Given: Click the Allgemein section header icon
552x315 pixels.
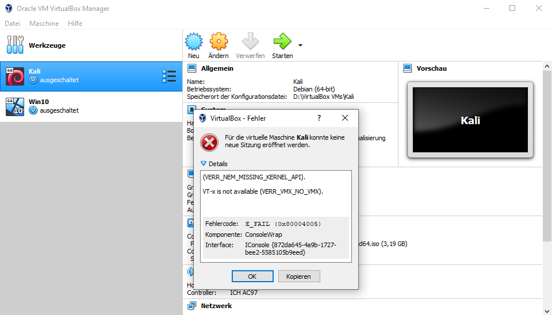Looking at the screenshot, I should point(192,68).
